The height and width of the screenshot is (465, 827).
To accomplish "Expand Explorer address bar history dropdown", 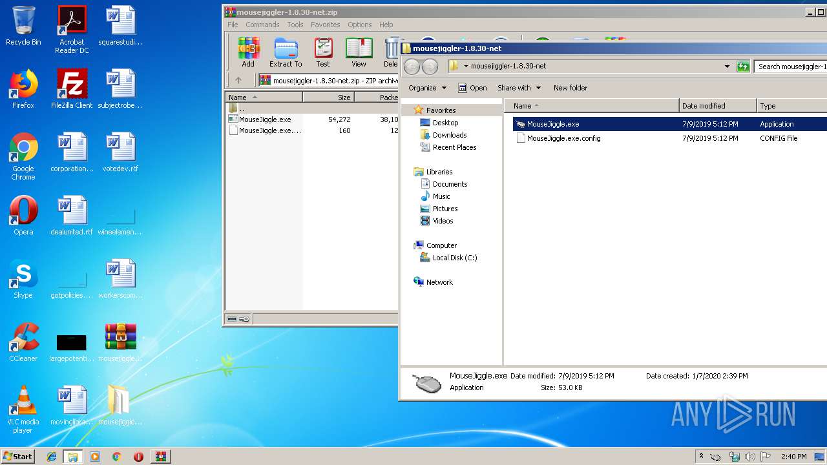I will 727,66.
